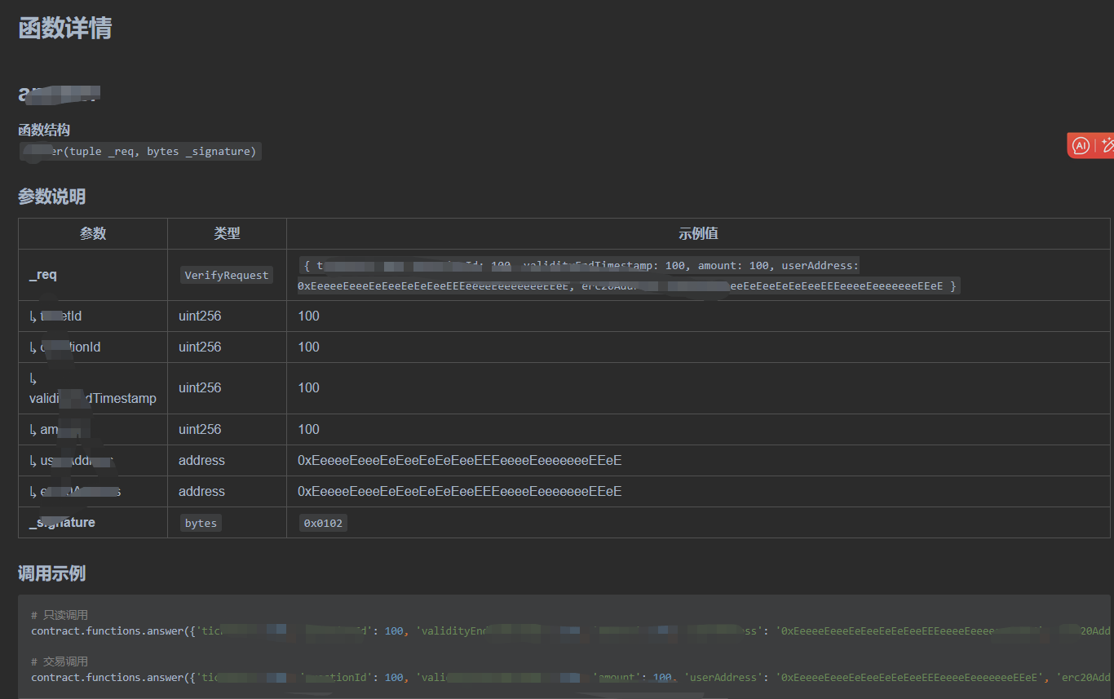
Task: Click the 只读调用 comment in code block
Action: tap(60, 615)
